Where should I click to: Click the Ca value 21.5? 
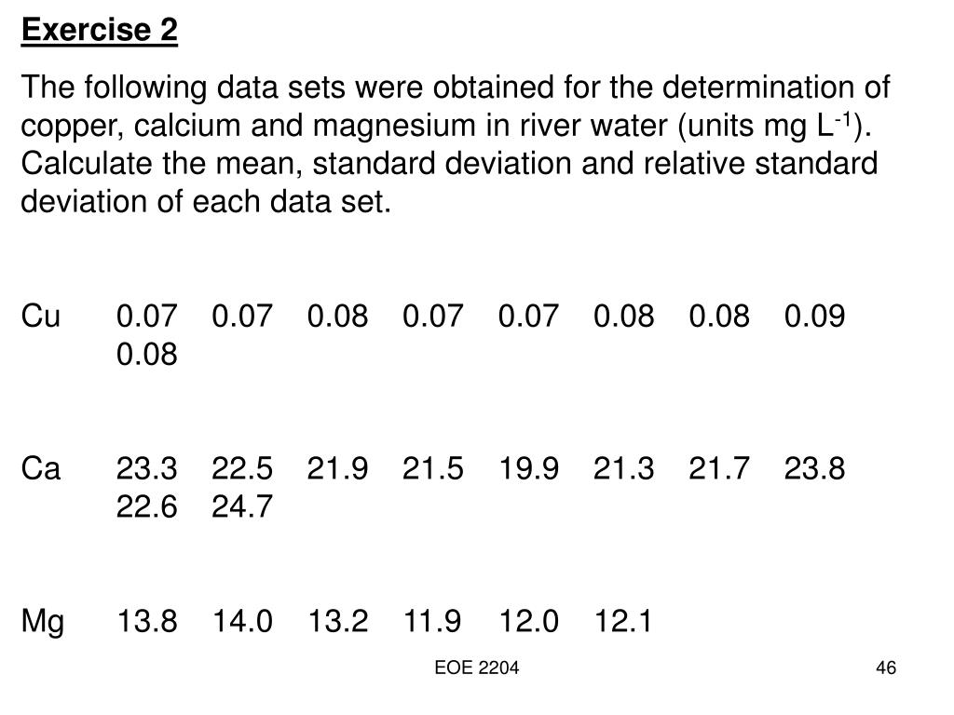coord(432,468)
